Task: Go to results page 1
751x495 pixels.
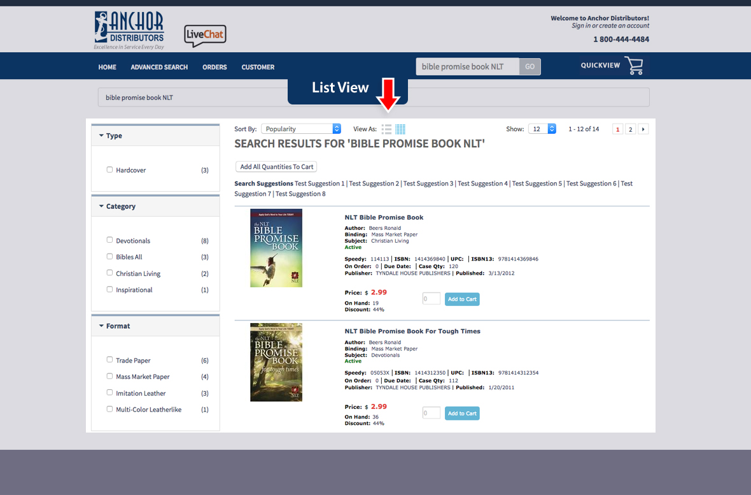Action: [x=618, y=129]
